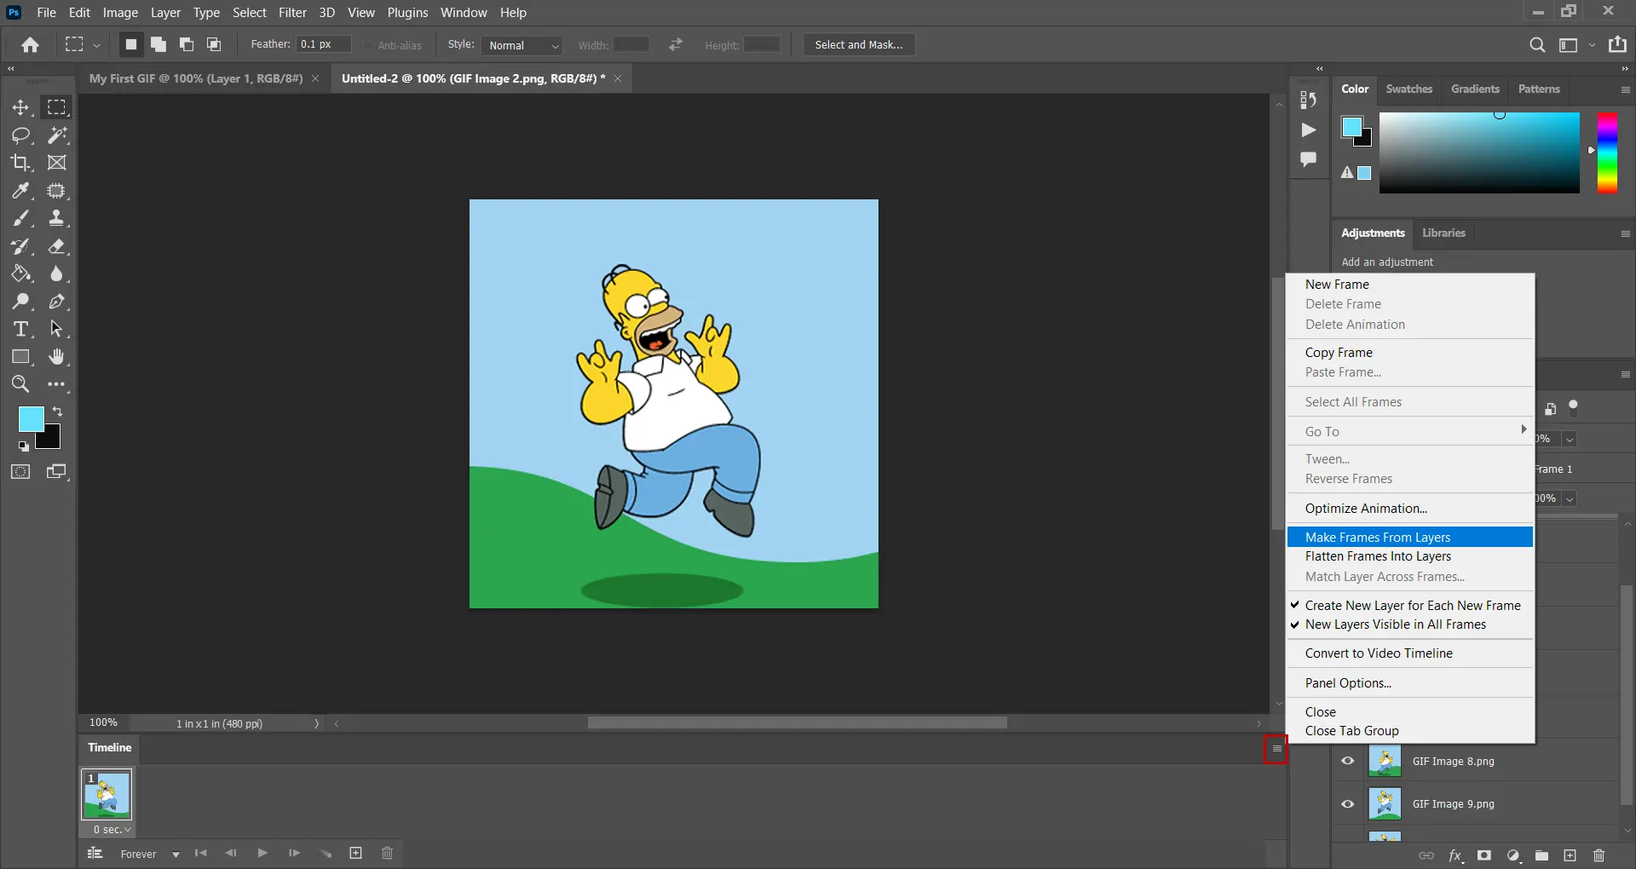
Task: Reset default foreground and background colors
Action: (23, 446)
